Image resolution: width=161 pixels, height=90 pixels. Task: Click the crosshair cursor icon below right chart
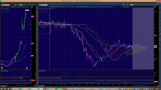click(39, 86)
